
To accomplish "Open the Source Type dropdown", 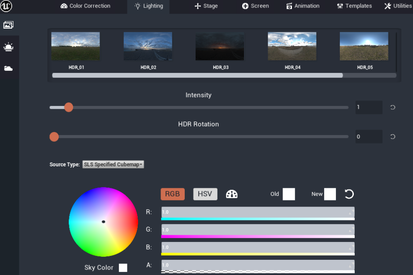I will (113, 165).
